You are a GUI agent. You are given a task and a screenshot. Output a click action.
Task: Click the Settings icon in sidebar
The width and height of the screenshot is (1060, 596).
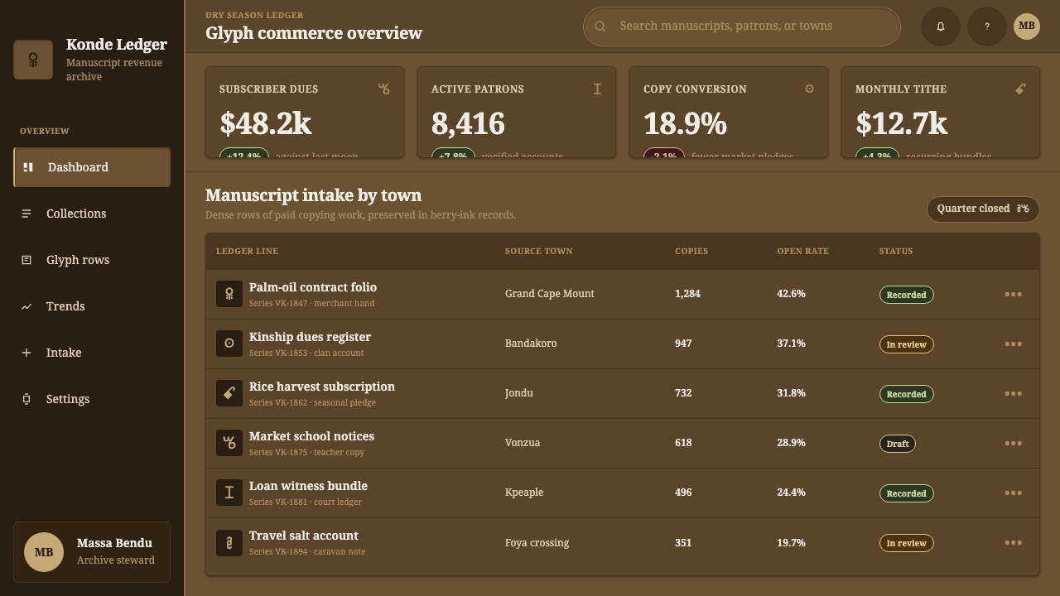(x=26, y=399)
